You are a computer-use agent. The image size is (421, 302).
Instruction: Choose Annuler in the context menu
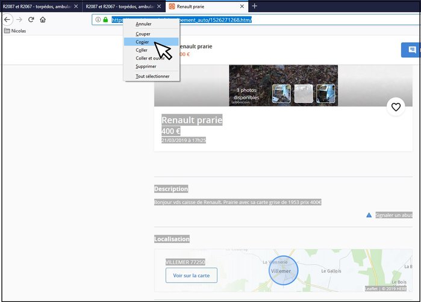tap(151, 24)
